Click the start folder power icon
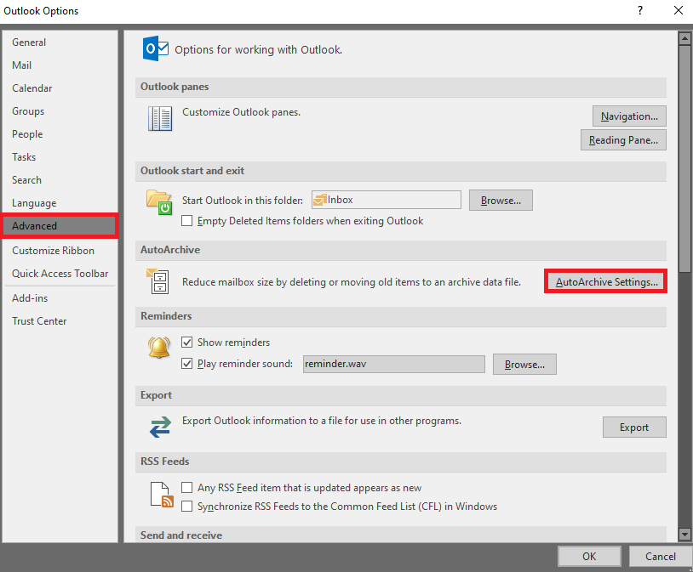693x572 pixels. click(159, 202)
